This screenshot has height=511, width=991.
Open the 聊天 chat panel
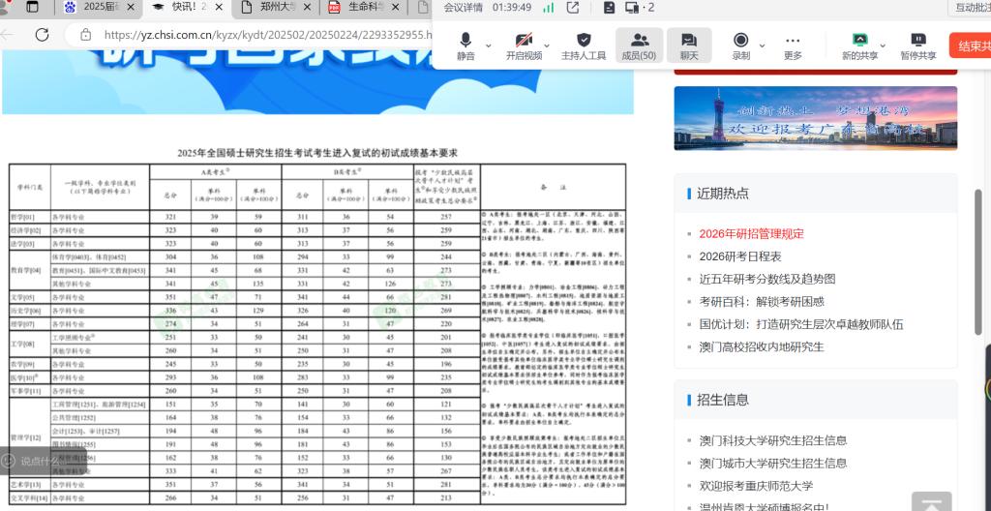tap(689, 45)
